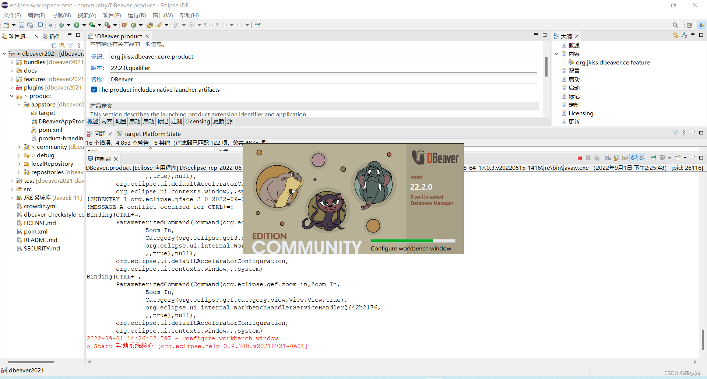Click the Save All toolbar icon
This screenshot has width=707, height=379.
(30, 25)
